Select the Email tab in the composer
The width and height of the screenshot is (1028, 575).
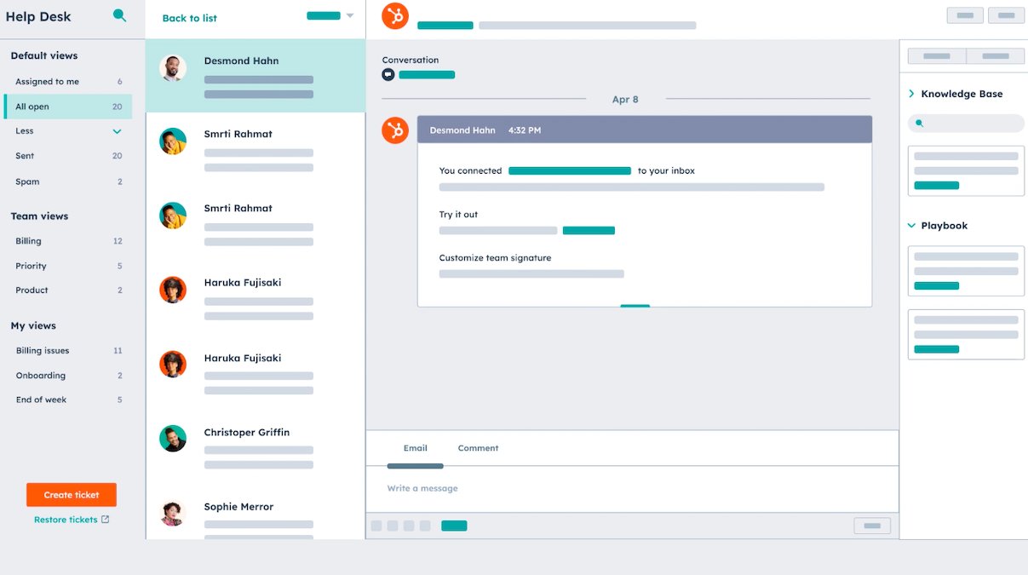click(x=416, y=447)
